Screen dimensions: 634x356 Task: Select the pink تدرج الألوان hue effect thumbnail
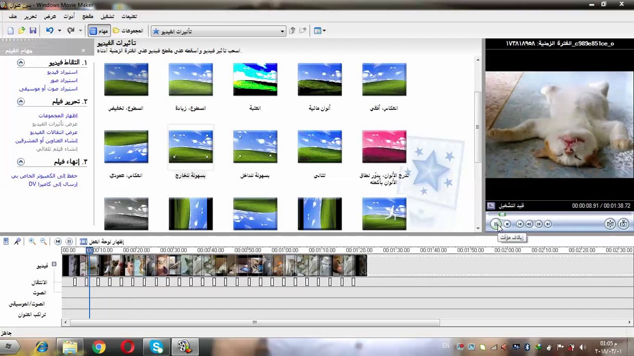[384, 147]
